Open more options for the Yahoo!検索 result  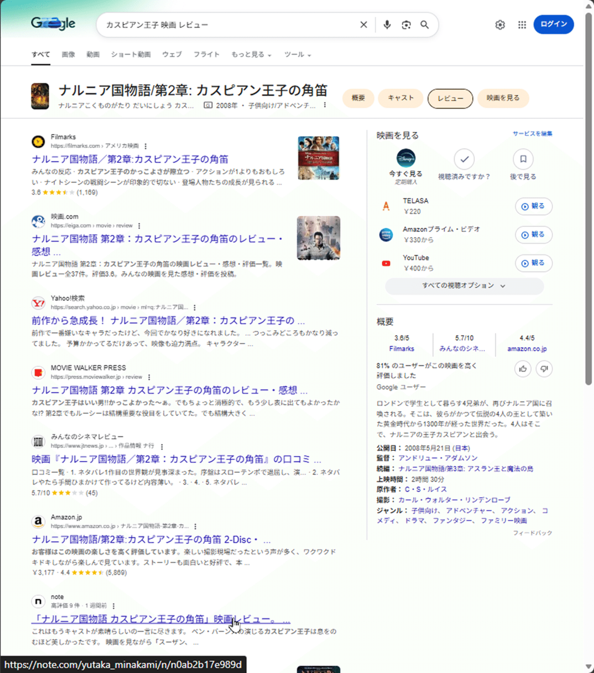point(194,307)
